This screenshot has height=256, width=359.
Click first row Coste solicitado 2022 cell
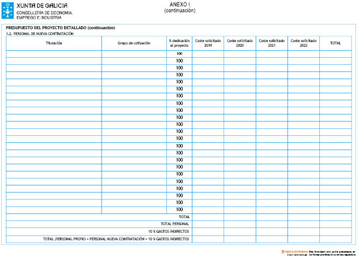pyautogui.click(x=303, y=54)
